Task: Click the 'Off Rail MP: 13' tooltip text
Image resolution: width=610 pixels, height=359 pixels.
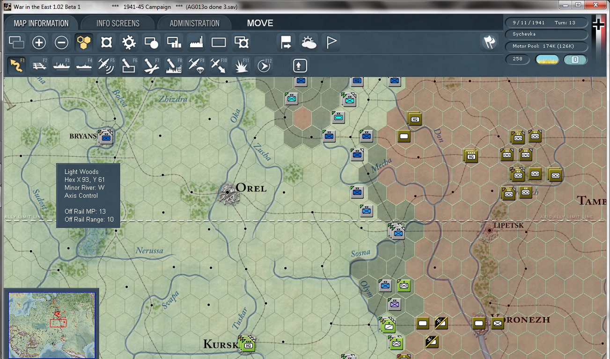Action: pyautogui.click(x=85, y=211)
